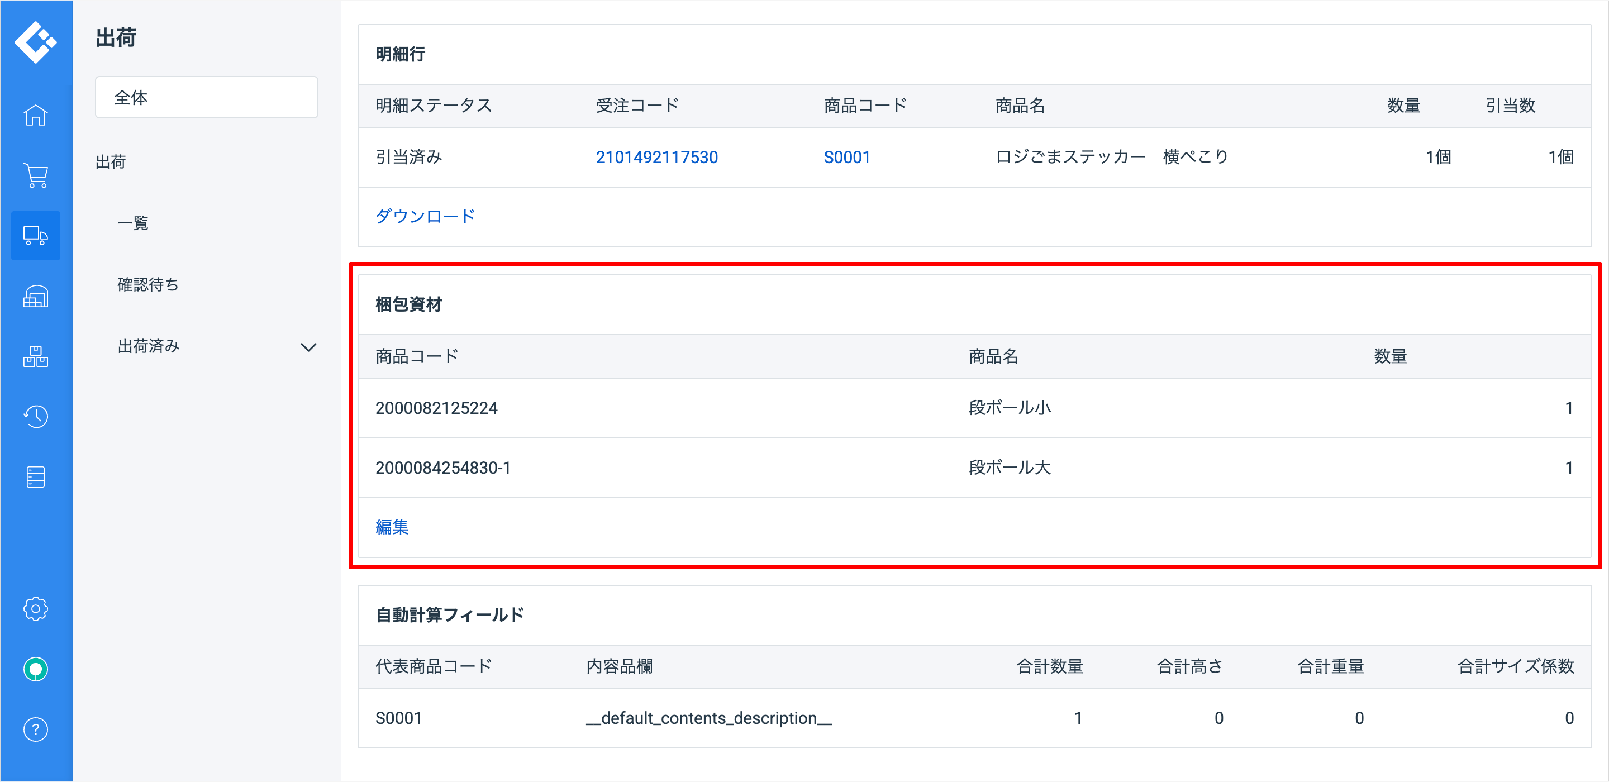The image size is (1609, 782).
Task: Open the warehouse icon in sidebar
Action: (x=36, y=296)
